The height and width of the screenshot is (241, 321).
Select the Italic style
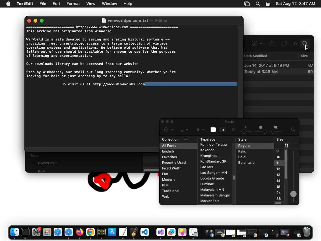tap(255, 151)
